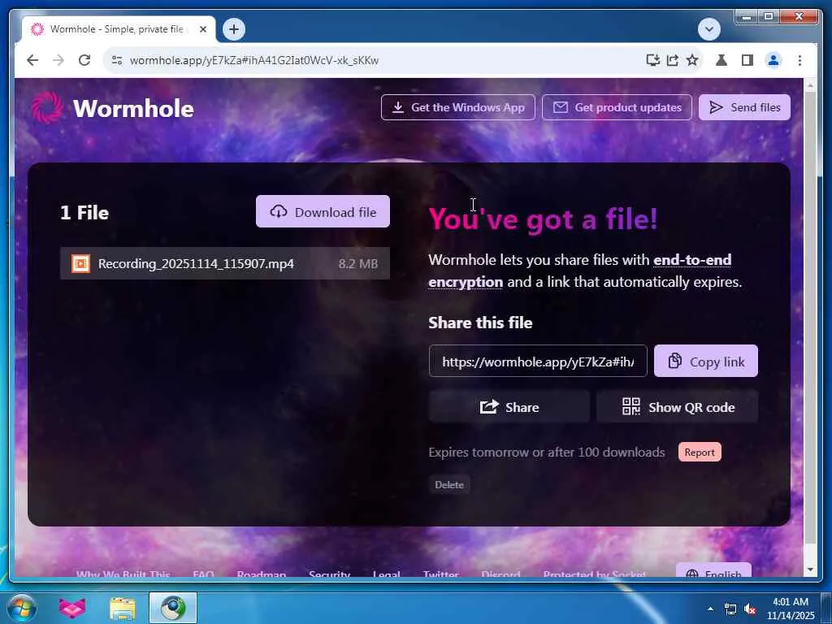Open Chrome's three-dot menu
Image resolution: width=832 pixels, height=624 pixels.
[799, 60]
